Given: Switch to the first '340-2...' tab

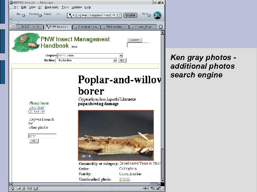Looking at the screenshot, I should tap(29, 27).
